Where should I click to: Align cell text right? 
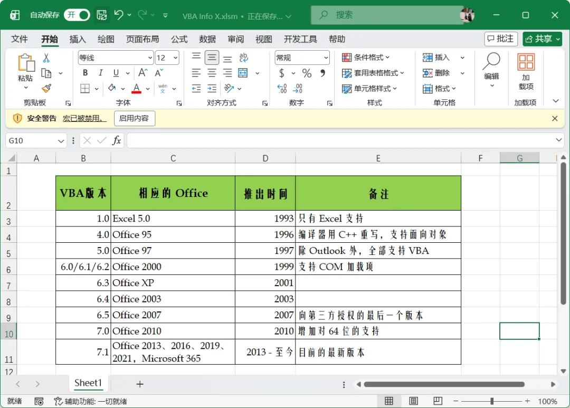pos(227,73)
